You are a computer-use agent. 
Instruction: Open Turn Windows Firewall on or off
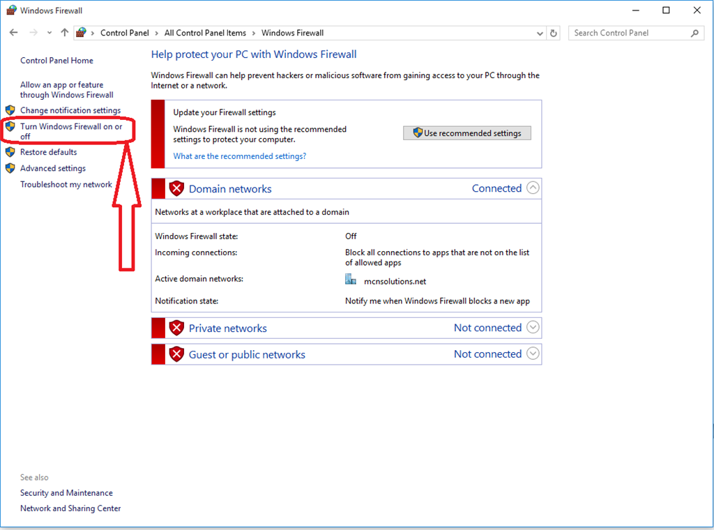(71, 131)
